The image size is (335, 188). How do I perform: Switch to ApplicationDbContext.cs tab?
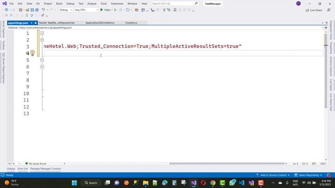tap(100, 23)
